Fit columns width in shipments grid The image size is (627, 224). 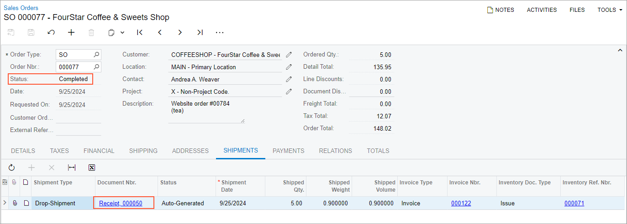coord(72,168)
